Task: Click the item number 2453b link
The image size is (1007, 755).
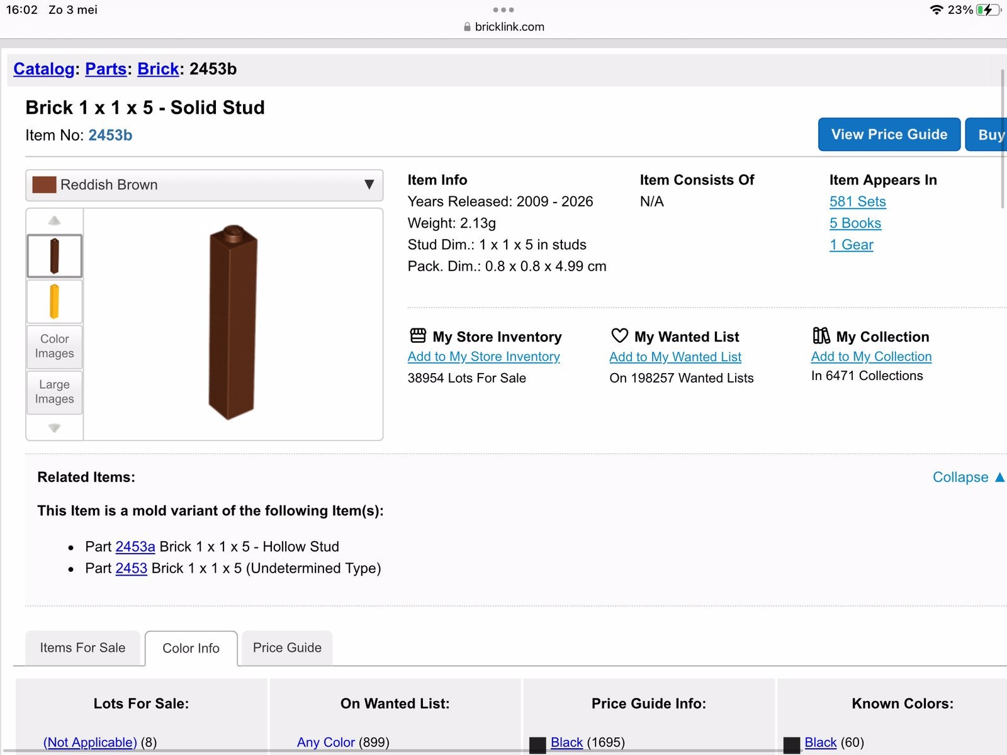Action: (110, 135)
